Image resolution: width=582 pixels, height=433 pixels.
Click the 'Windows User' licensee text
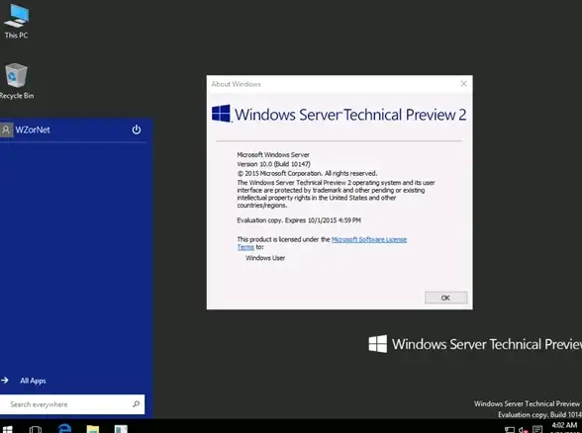point(265,258)
